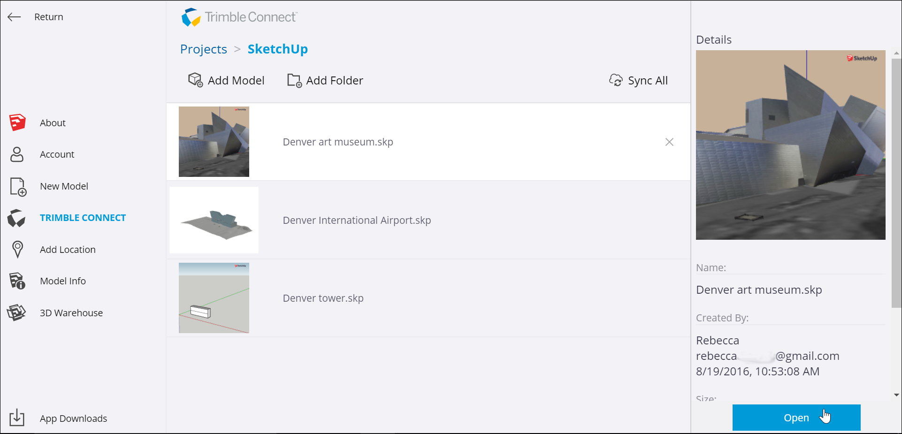
Task: Select Denver International Airport thumbnail
Action: pos(214,220)
